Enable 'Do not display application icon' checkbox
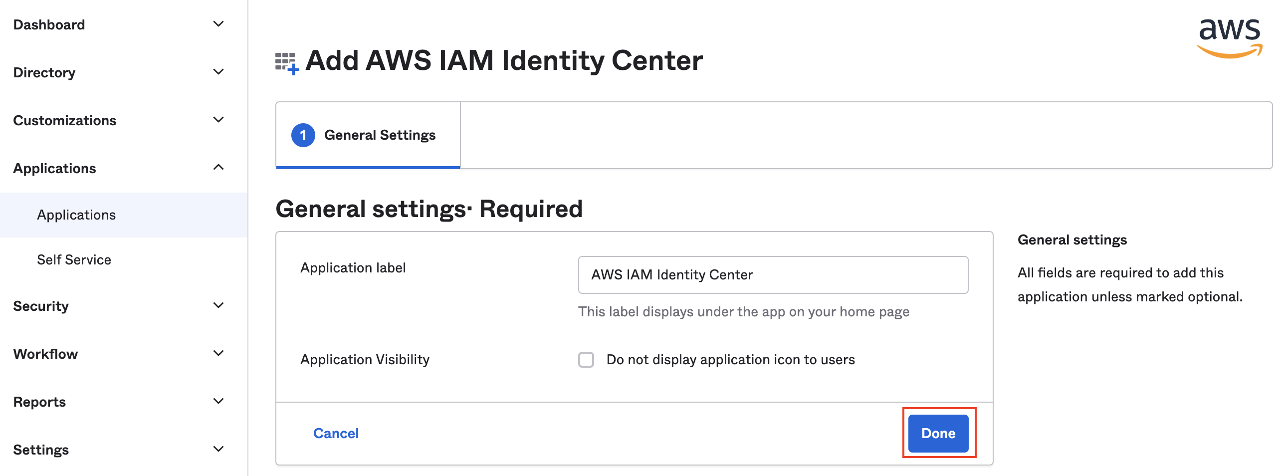Screen dimensions: 1280x476 [x=586, y=360]
